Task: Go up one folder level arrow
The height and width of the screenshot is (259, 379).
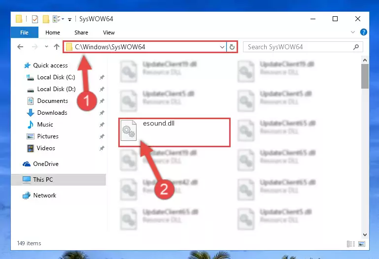Action: [x=57, y=47]
